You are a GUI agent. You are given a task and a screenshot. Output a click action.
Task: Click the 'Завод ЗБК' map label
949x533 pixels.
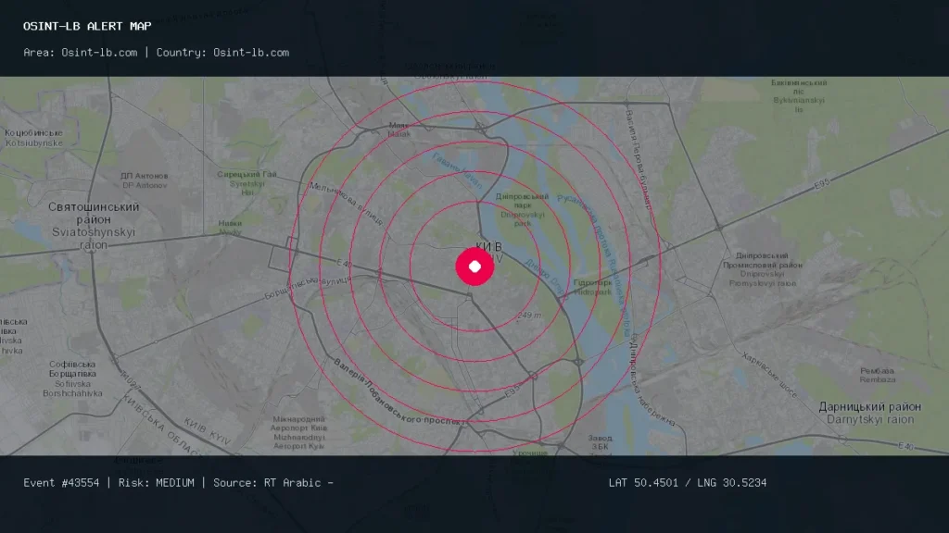(x=600, y=442)
